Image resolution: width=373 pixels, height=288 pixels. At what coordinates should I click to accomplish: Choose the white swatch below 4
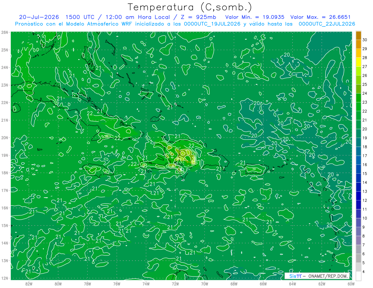358,276
